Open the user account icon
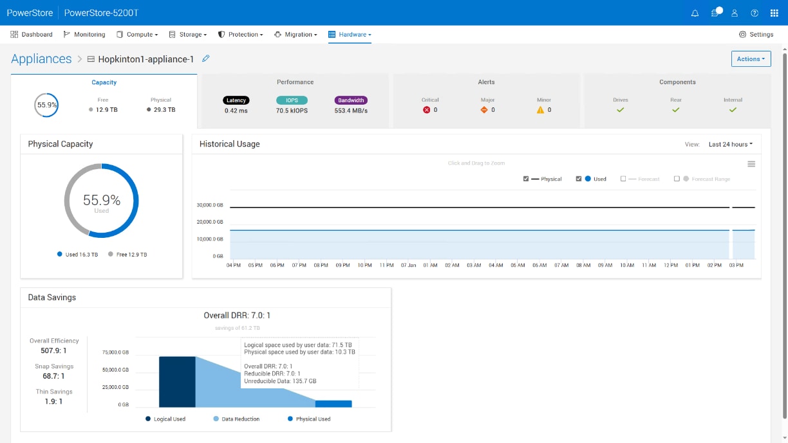 coord(735,13)
